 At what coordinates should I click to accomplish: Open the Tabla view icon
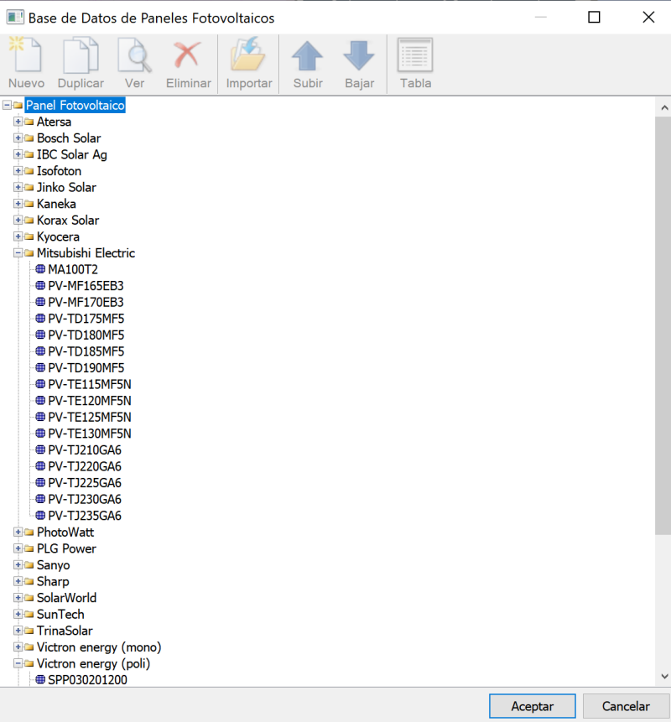click(x=415, y=55)
